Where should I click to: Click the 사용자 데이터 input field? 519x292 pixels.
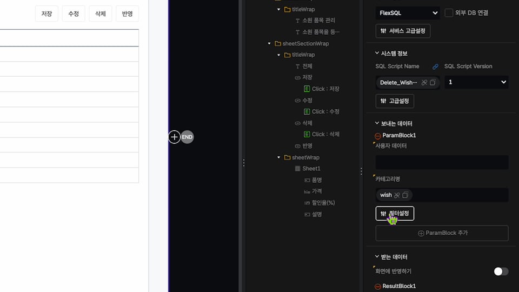[x=442, y=162]
